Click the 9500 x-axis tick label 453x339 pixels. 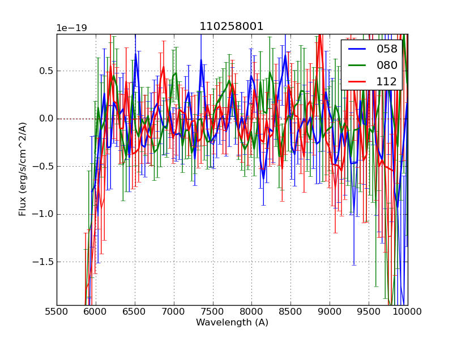point(369,312)
